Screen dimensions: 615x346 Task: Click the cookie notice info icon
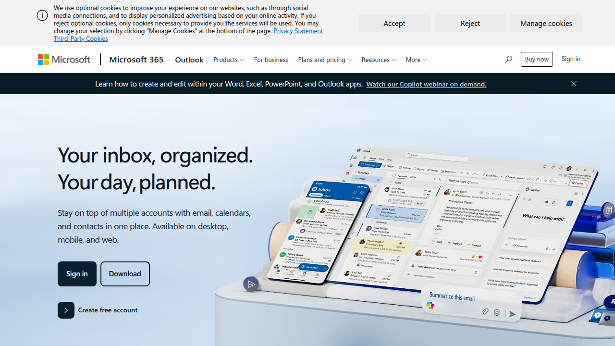42,15
